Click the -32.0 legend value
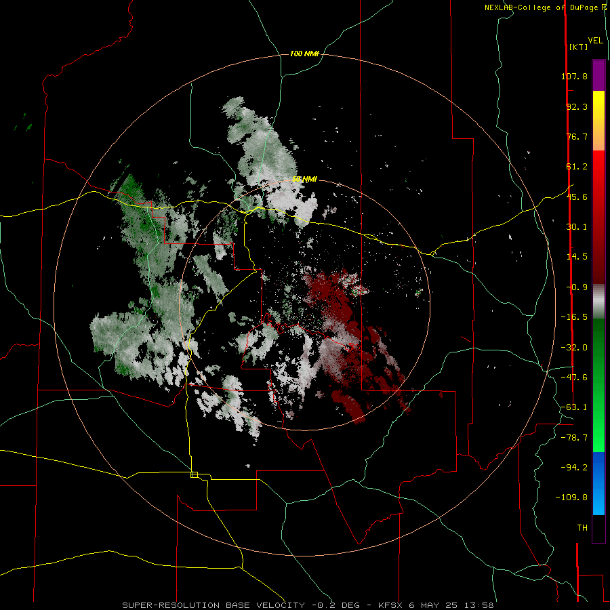Viewport: 610px width, 610px height. [x=574, y=348]
